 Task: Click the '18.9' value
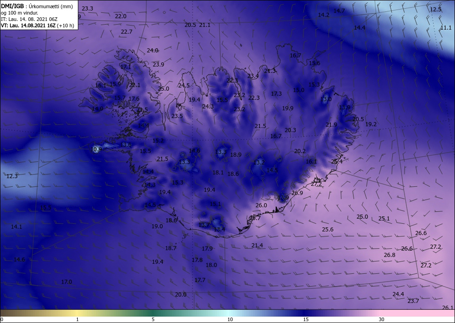[236, 155]
